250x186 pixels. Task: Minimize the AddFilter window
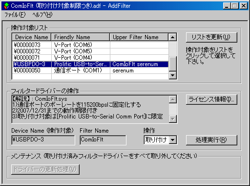coord(227,6)
